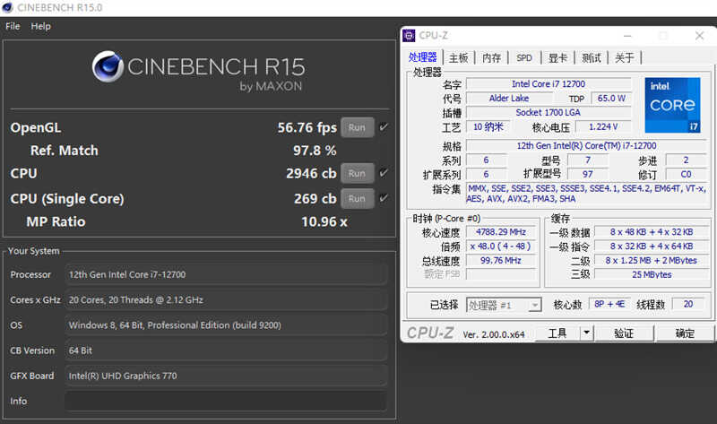Click the 核心电压 value 1.224 V
The height and width of the screenshot is (424, 717).
603,126
